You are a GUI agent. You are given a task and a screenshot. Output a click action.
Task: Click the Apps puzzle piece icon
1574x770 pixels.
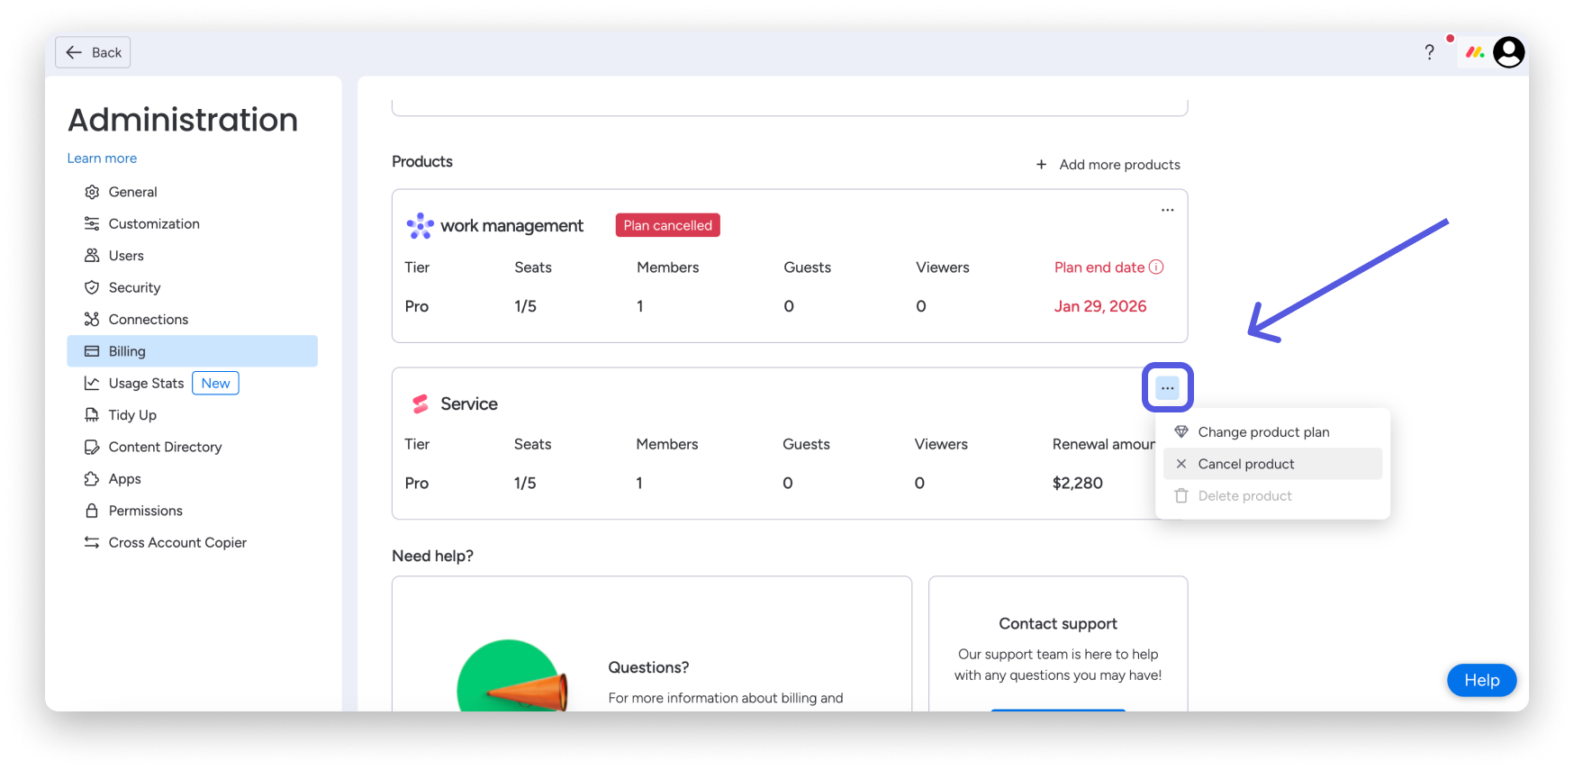pos(92,478)
